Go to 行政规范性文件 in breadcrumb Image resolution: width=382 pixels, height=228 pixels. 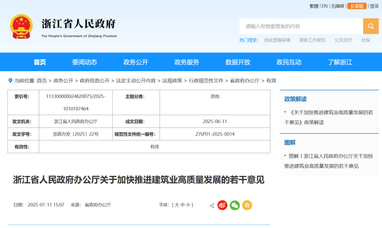(206, 81)
